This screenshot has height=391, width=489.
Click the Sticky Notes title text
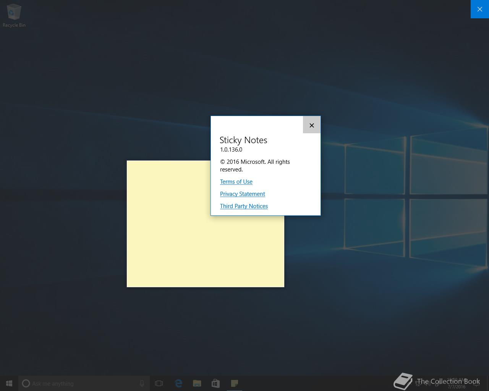pyautogui.click(x=243, y=140)
